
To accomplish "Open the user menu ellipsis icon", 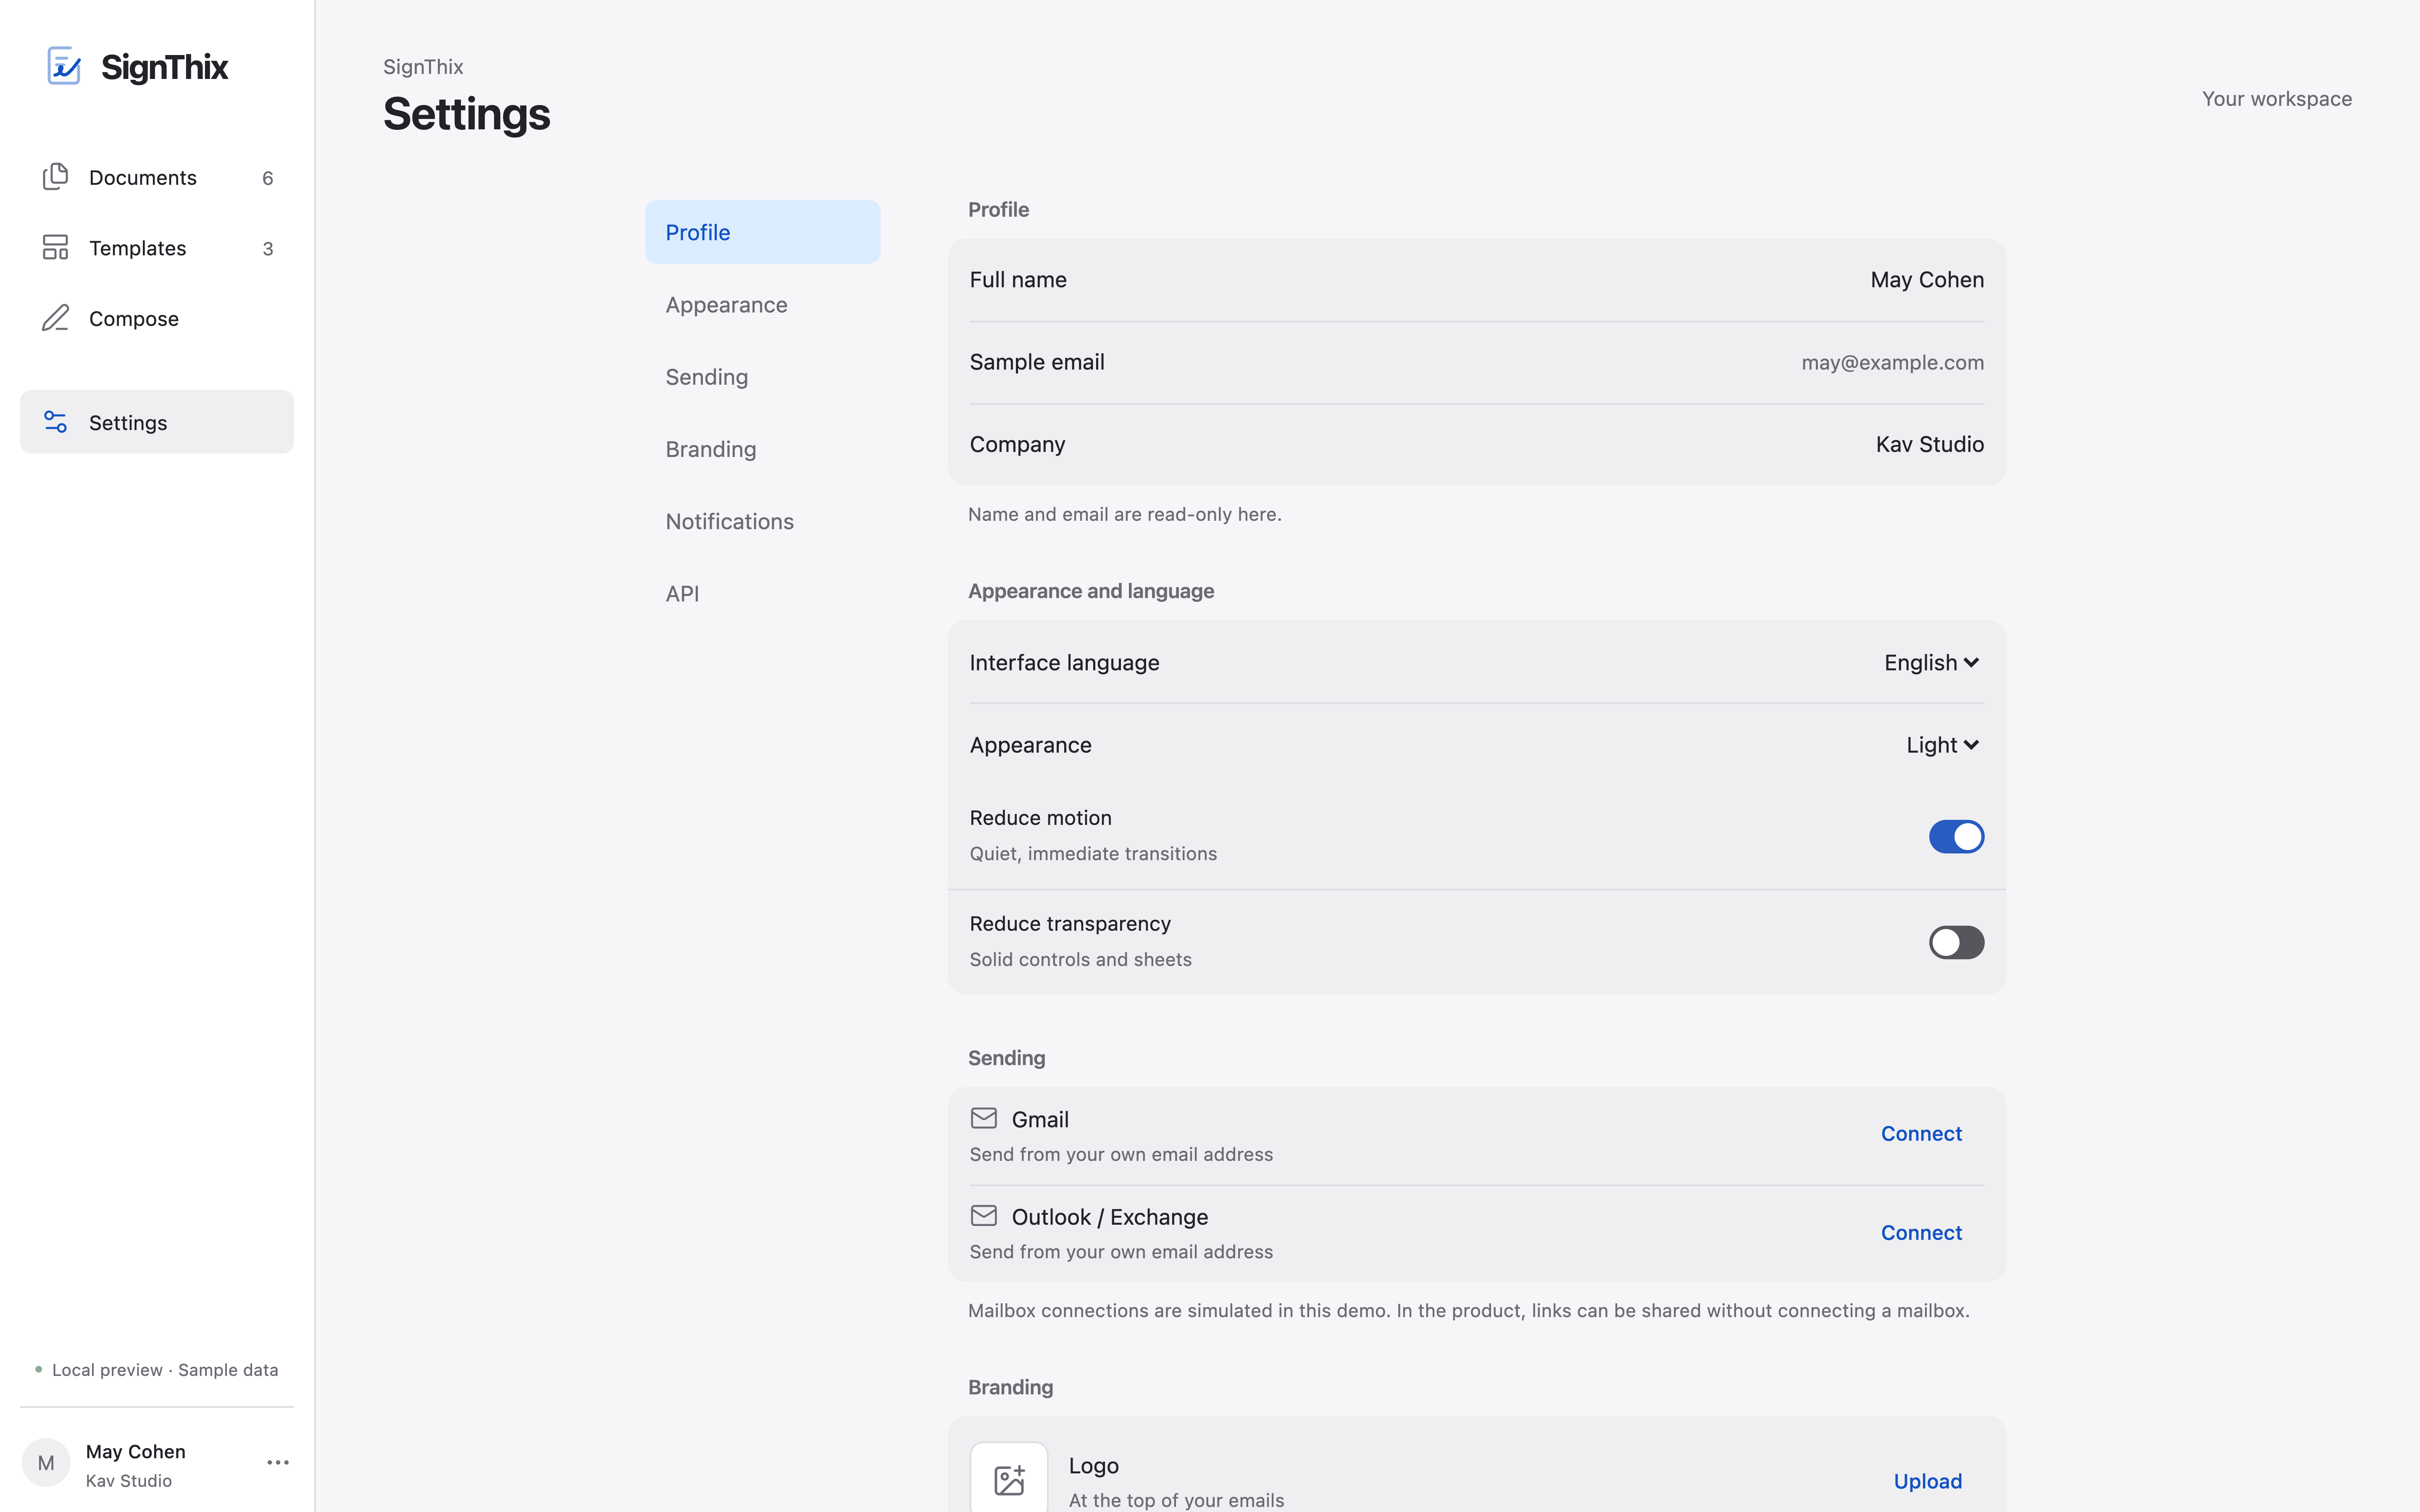I will 278,1463.
